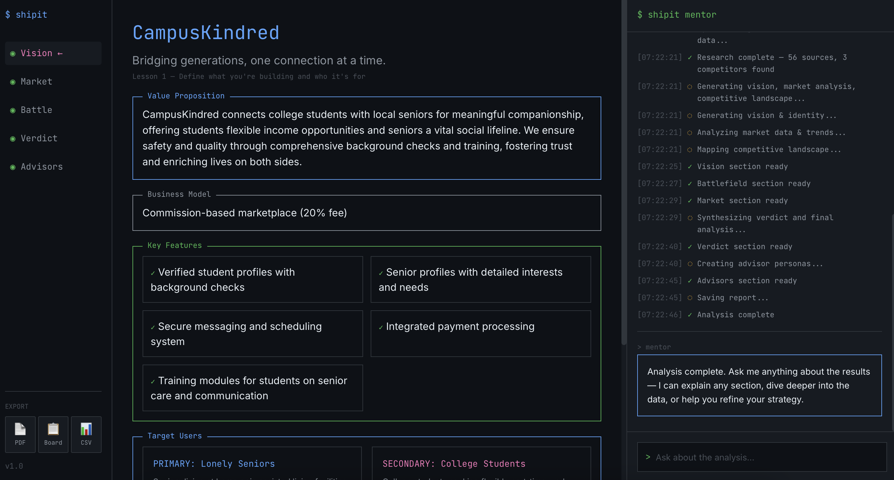Screen dimensions: 894x480
Task: Click green status dot beside Advisors
Action: click(13, 167)
